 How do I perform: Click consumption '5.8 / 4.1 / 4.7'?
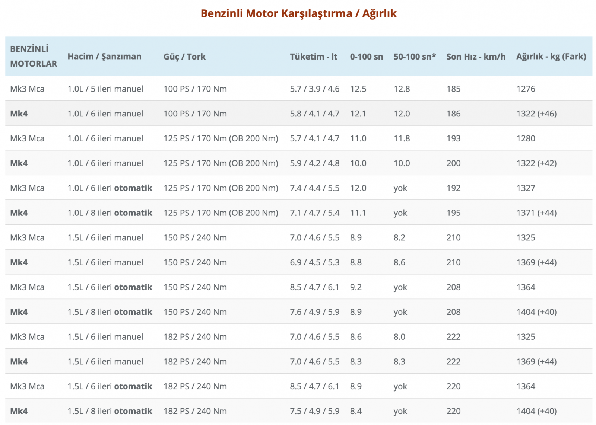(314, 114)
